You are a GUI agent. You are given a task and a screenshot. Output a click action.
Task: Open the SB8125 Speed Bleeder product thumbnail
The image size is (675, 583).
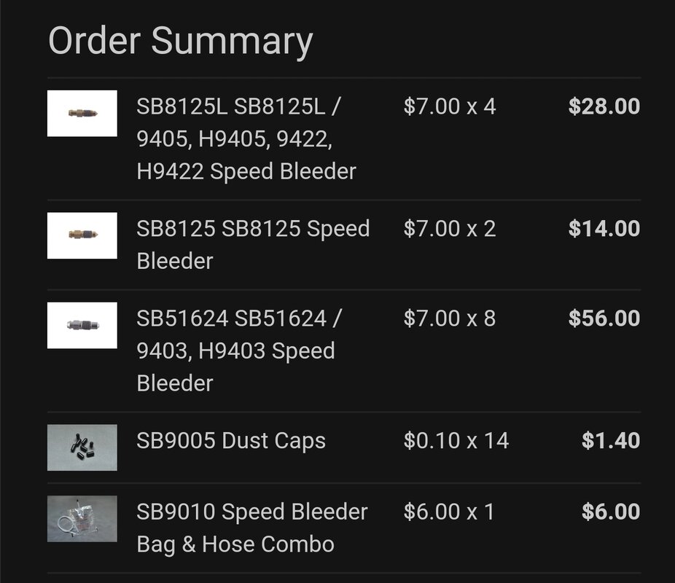click(82, 235)
